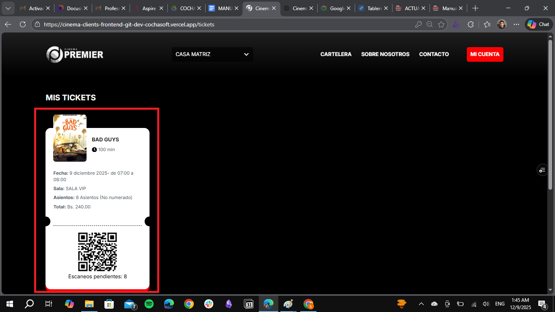
Task: Open the clock icon beside 100 min
Action: (94, 149)
